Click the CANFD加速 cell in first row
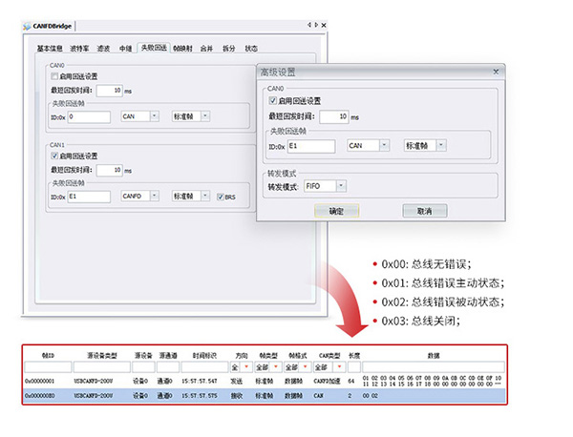 (x=327, y=381)
